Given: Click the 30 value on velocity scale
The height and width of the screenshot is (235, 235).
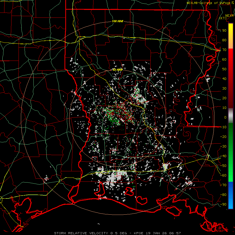Looking at the screenshot, I should coord(224,89).
